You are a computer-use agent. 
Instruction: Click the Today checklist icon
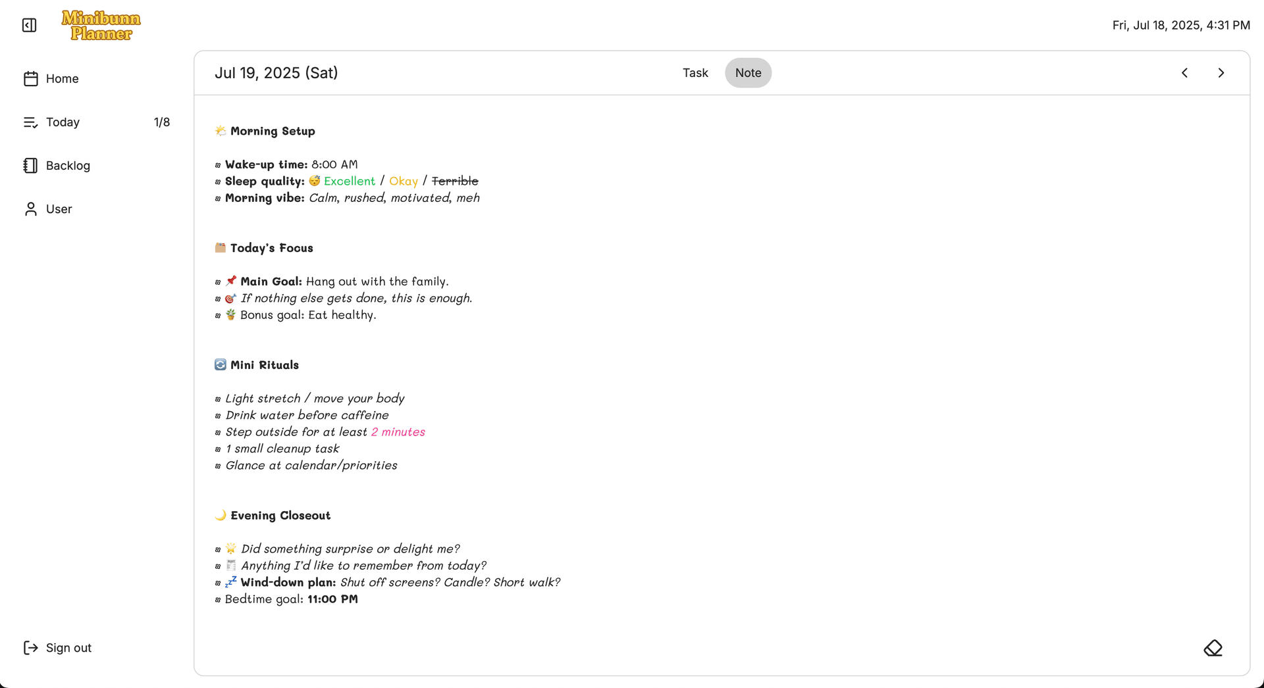(30, 122)
